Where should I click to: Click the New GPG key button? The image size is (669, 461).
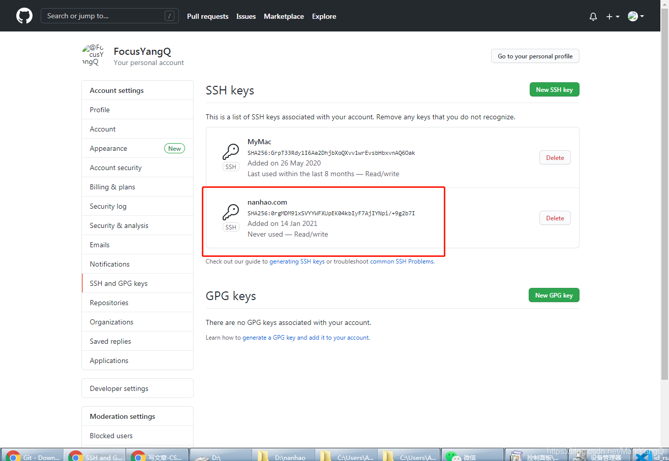[554, 295]
